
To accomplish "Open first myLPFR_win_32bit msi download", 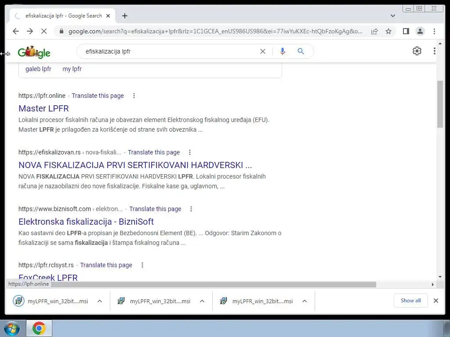I will tap(51, 301).
